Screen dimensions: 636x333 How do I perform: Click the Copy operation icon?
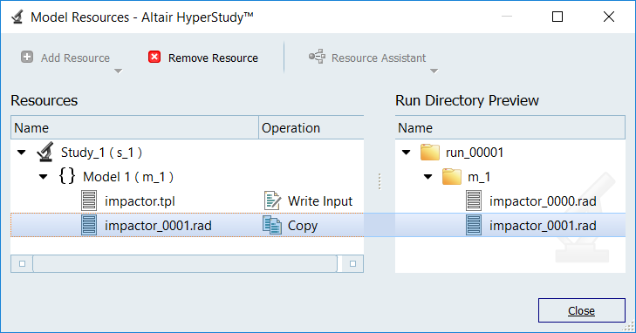pyautogui.click(x=272, y=225)
